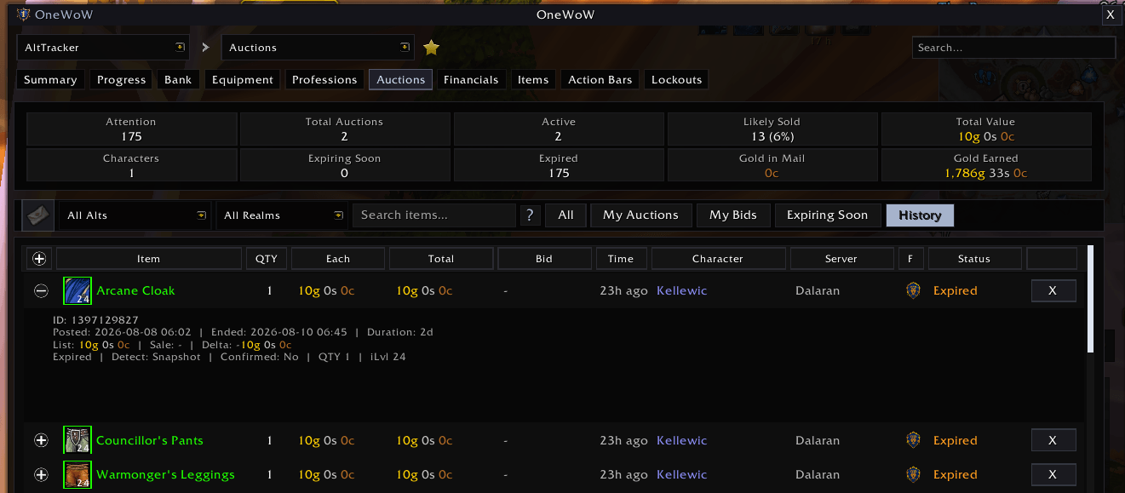This screenshot has width=1125, height=493.
Task: Select the History filter
Action: click(920, 215)
